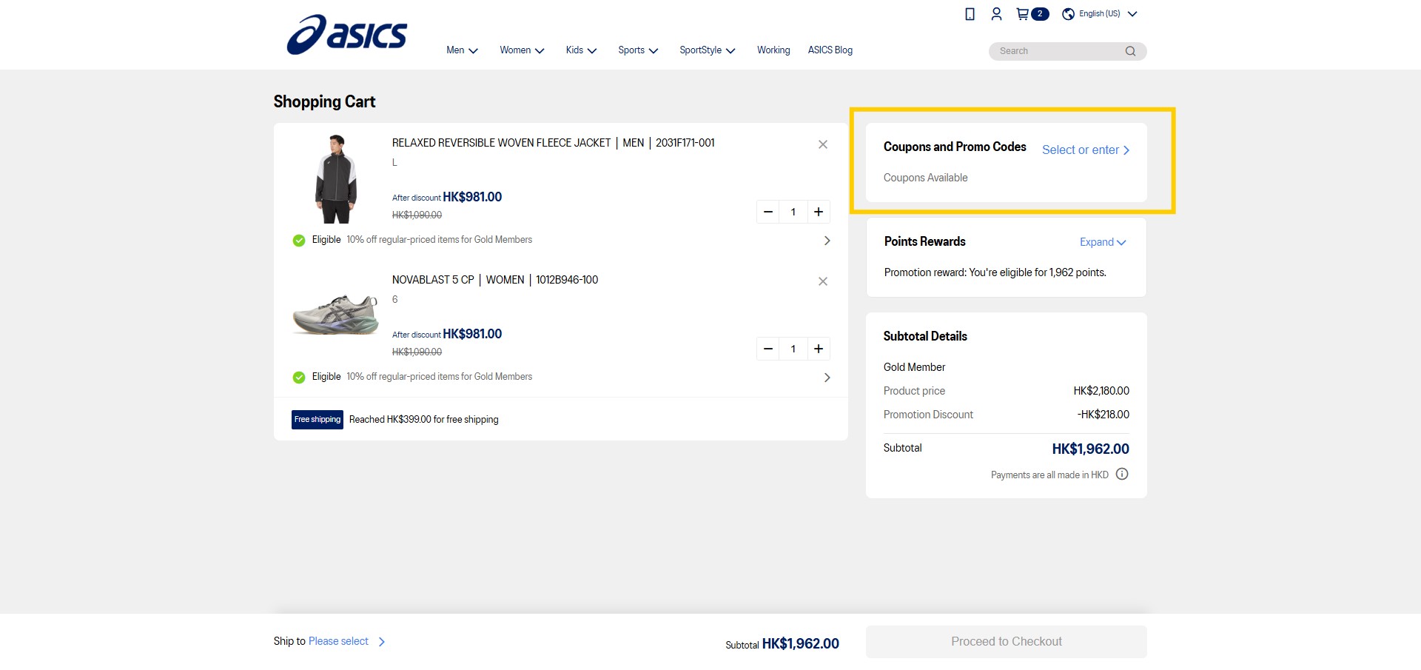Open the Kids menu
The height and width of the screenshot is (670, 1421).
tap(581, 50)
